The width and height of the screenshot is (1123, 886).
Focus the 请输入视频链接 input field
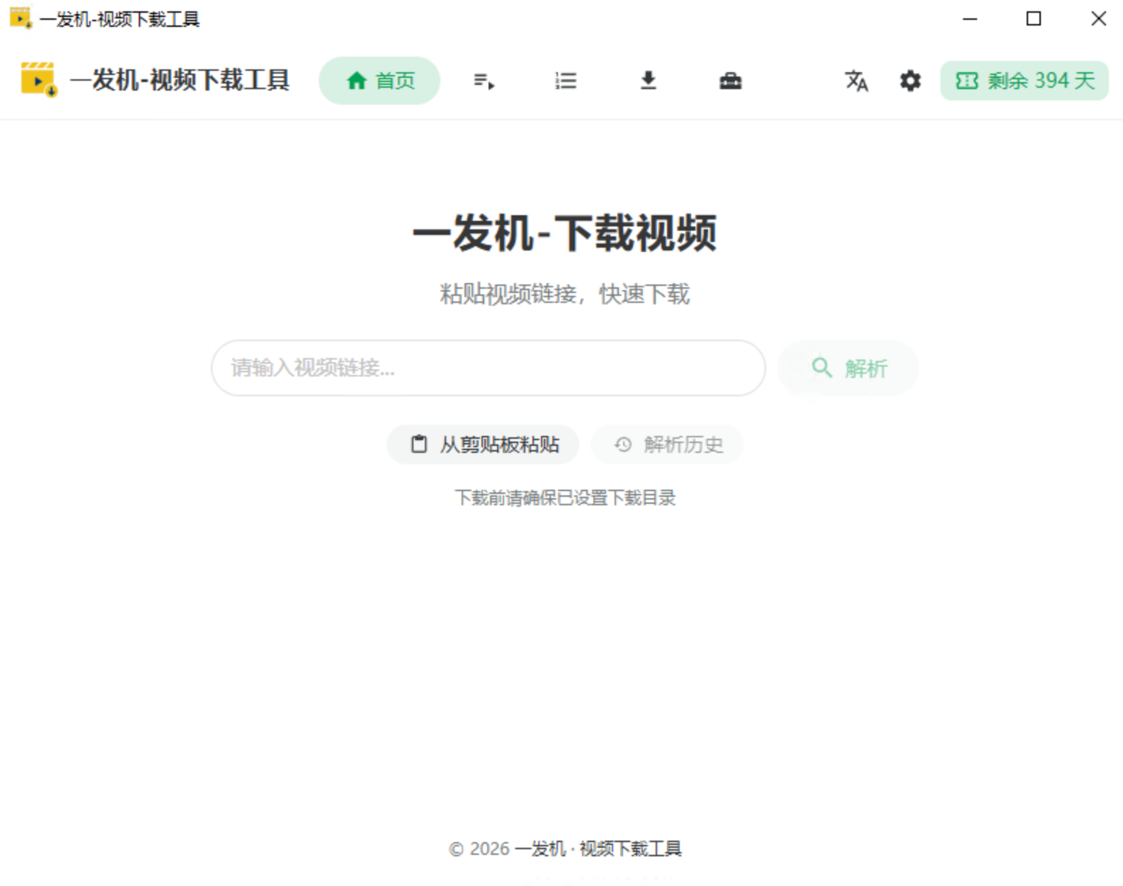pyautogui.click(x=489, y=368)
